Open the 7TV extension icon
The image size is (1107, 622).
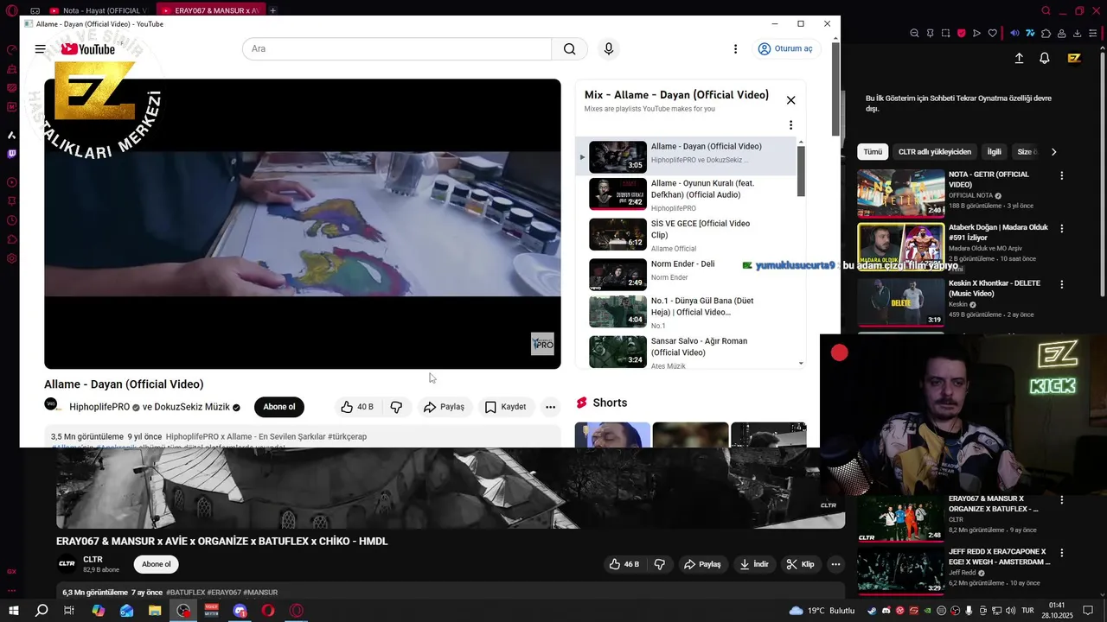pos(1030,34)
